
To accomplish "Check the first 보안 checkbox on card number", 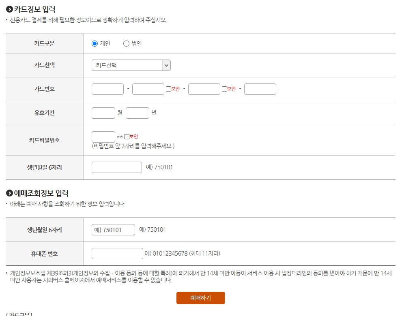I will click(x=168, y=89).
